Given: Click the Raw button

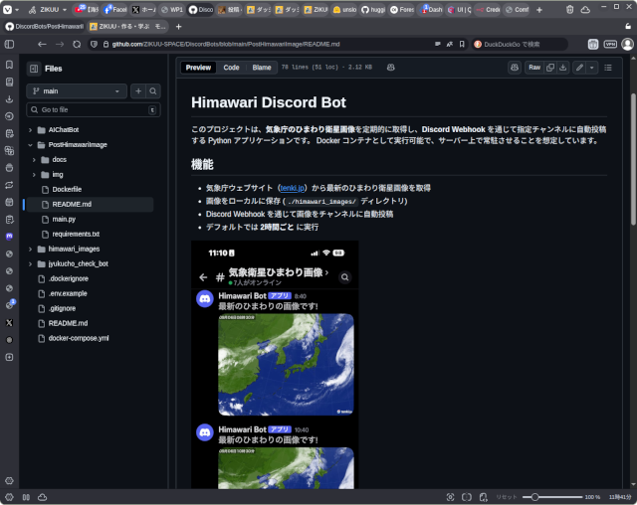Looking at the screenshot, I should click(x=534, y=68).
